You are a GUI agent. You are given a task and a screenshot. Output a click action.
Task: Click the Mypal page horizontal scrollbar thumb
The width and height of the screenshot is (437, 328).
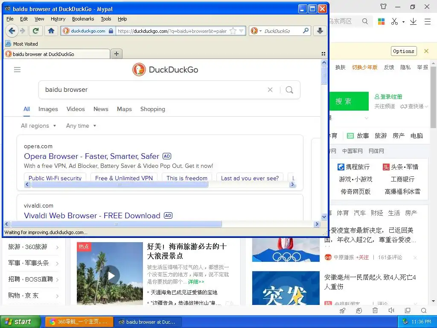(116, 224)
